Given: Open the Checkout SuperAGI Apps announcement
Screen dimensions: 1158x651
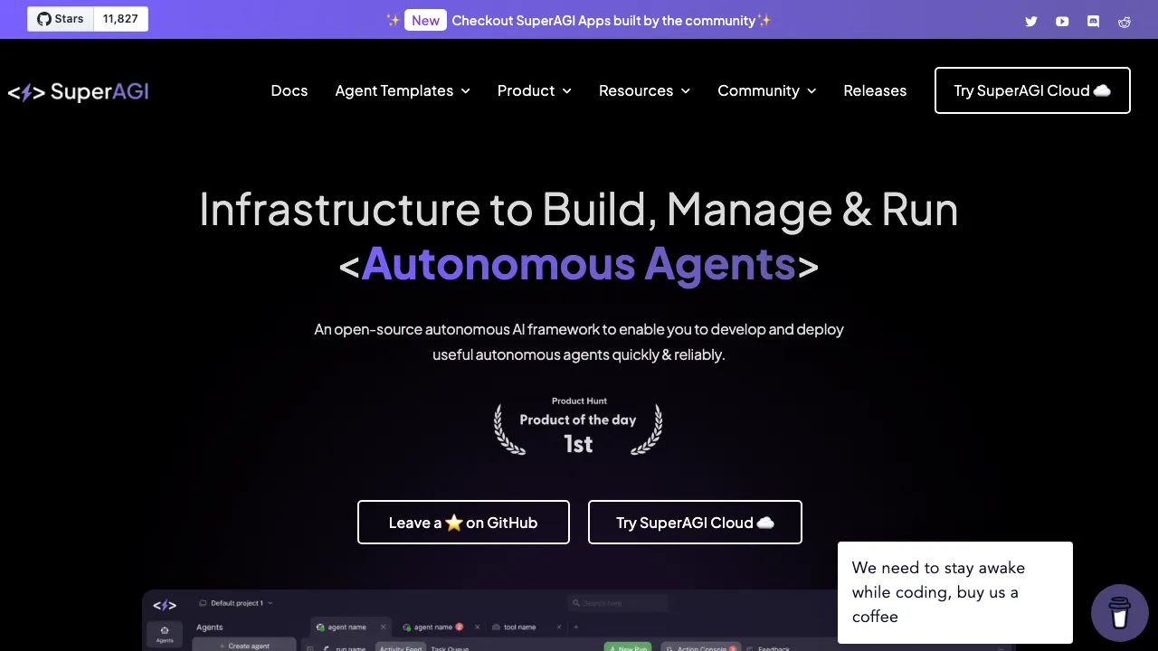Looking at the screenshot, I should click(579, 20).
